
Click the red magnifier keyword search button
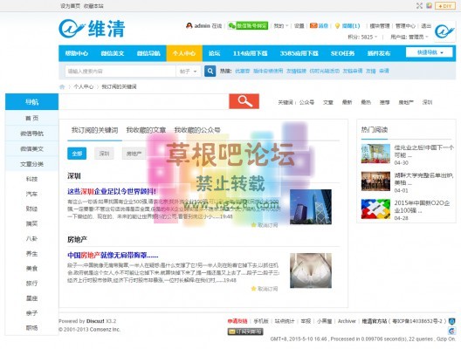pyautogui.click(x=244, y=101)
